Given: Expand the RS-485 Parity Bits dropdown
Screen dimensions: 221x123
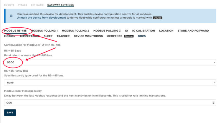Looking at the screenshot, I should pos(110,83).
